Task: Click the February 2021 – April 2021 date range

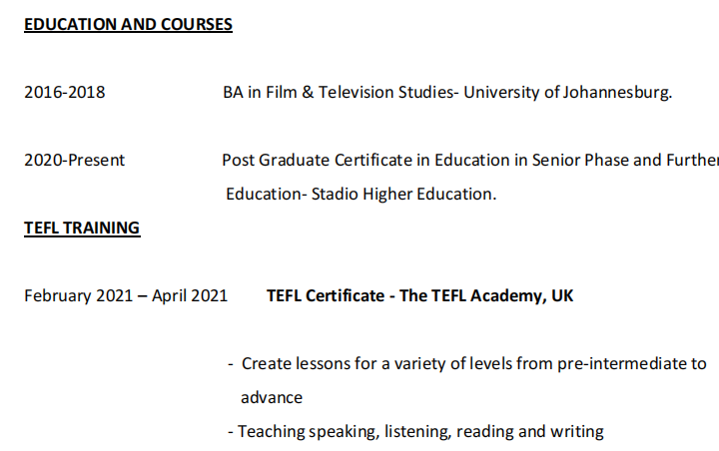Action: click(x=126, y=296)
